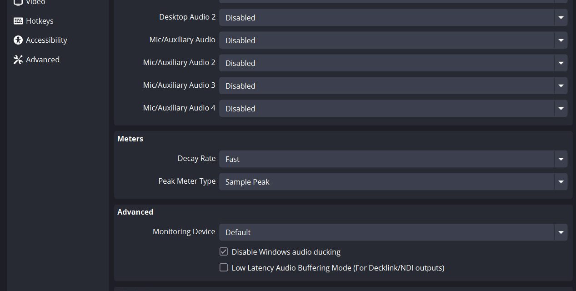Click the Hotkeys keyboard icon
576x291 pixels.
click(18, 21)
